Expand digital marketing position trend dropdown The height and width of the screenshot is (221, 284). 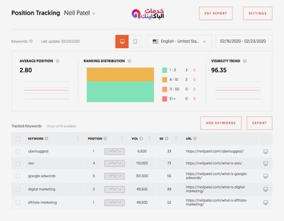pos(114,190)
